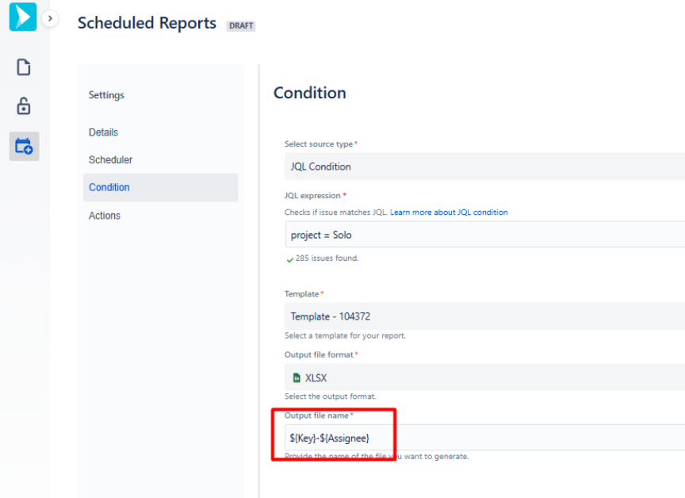Switch to the Actions settings section

[105, 216]
